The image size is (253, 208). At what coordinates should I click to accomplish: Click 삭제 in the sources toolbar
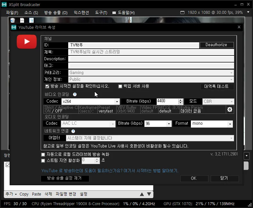pyautogui.click(x=48, y=194)
